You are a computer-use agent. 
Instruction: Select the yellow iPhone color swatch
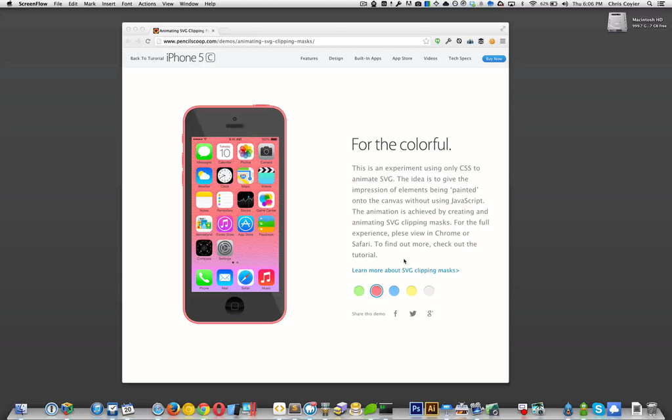click(411, 291)
